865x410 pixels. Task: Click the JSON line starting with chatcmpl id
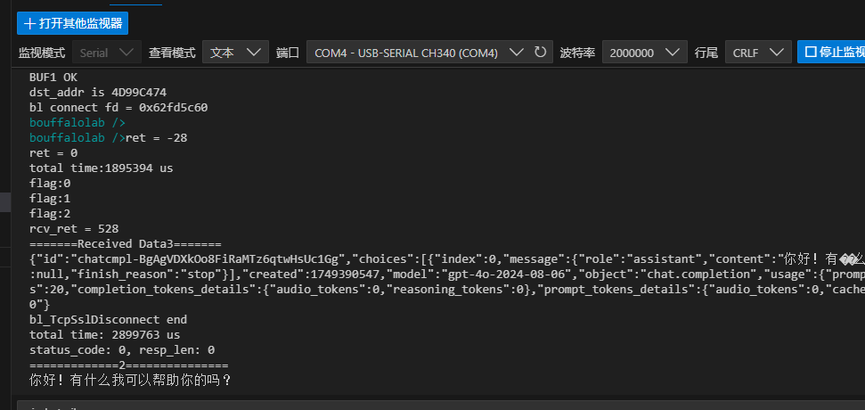click(447, 258)
